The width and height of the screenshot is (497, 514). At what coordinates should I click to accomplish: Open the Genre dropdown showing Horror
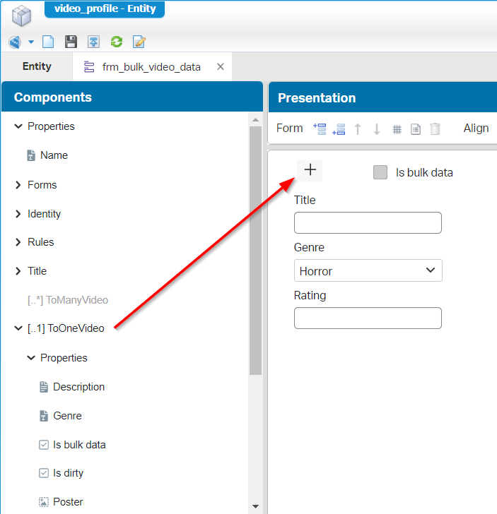click(368, 270)
